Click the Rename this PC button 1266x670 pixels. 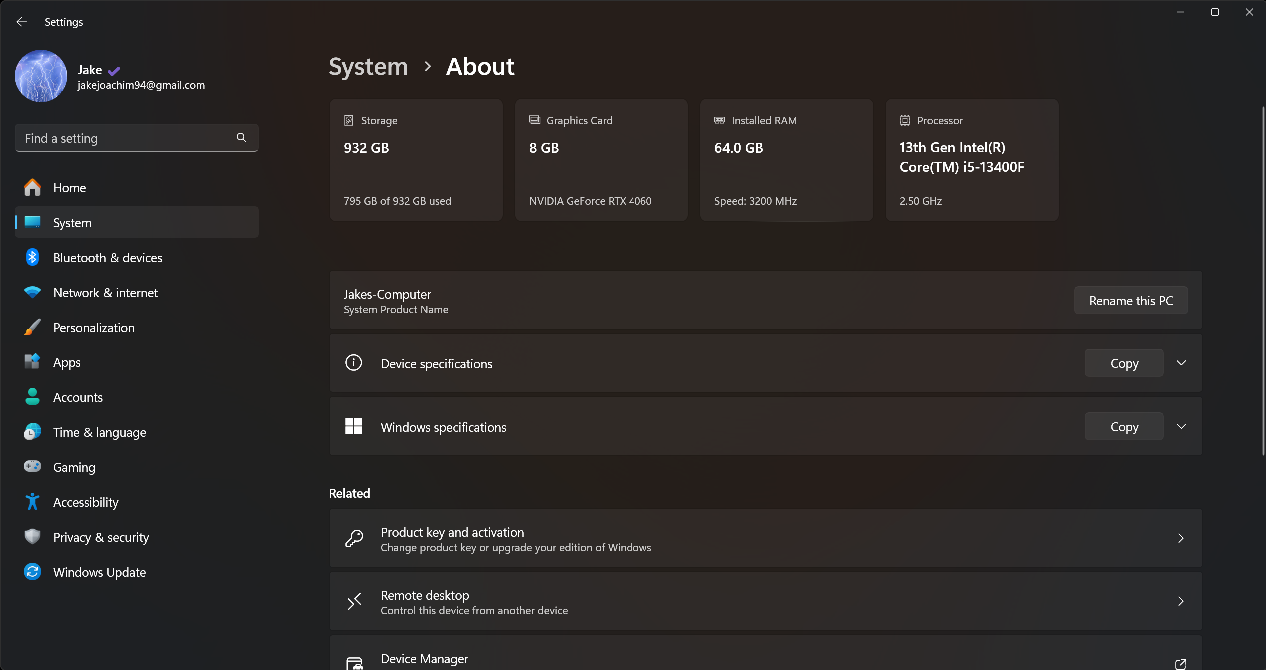point(1130,301)
